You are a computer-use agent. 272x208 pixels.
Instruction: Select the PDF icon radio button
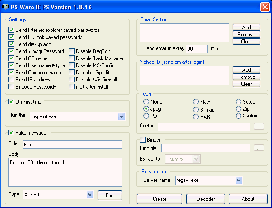pos(146,116)
